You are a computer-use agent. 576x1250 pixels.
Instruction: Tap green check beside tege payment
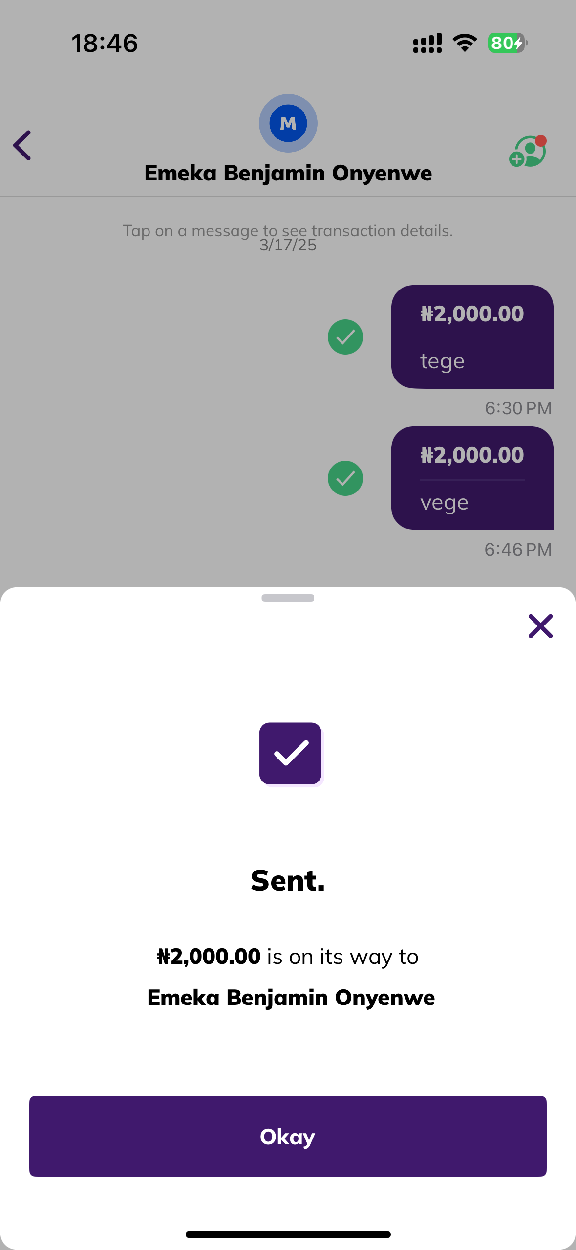345,337
